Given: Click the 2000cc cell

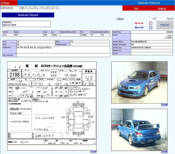Looking at the screenshot, I should click(56, 35).
